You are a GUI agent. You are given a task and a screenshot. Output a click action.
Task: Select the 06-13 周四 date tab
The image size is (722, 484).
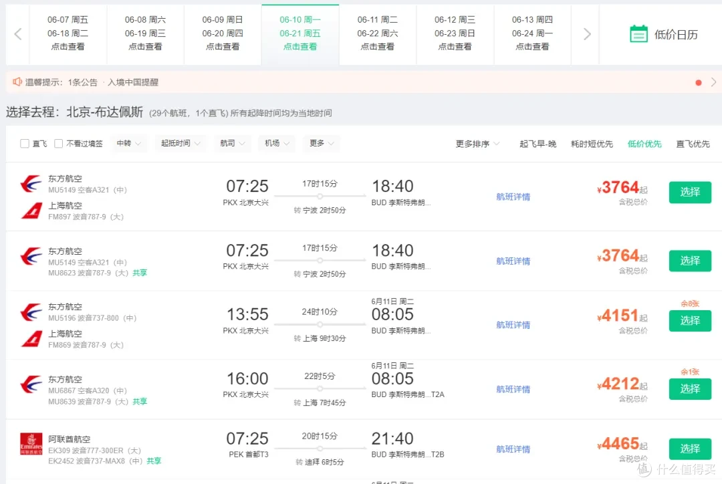(532, 33)
